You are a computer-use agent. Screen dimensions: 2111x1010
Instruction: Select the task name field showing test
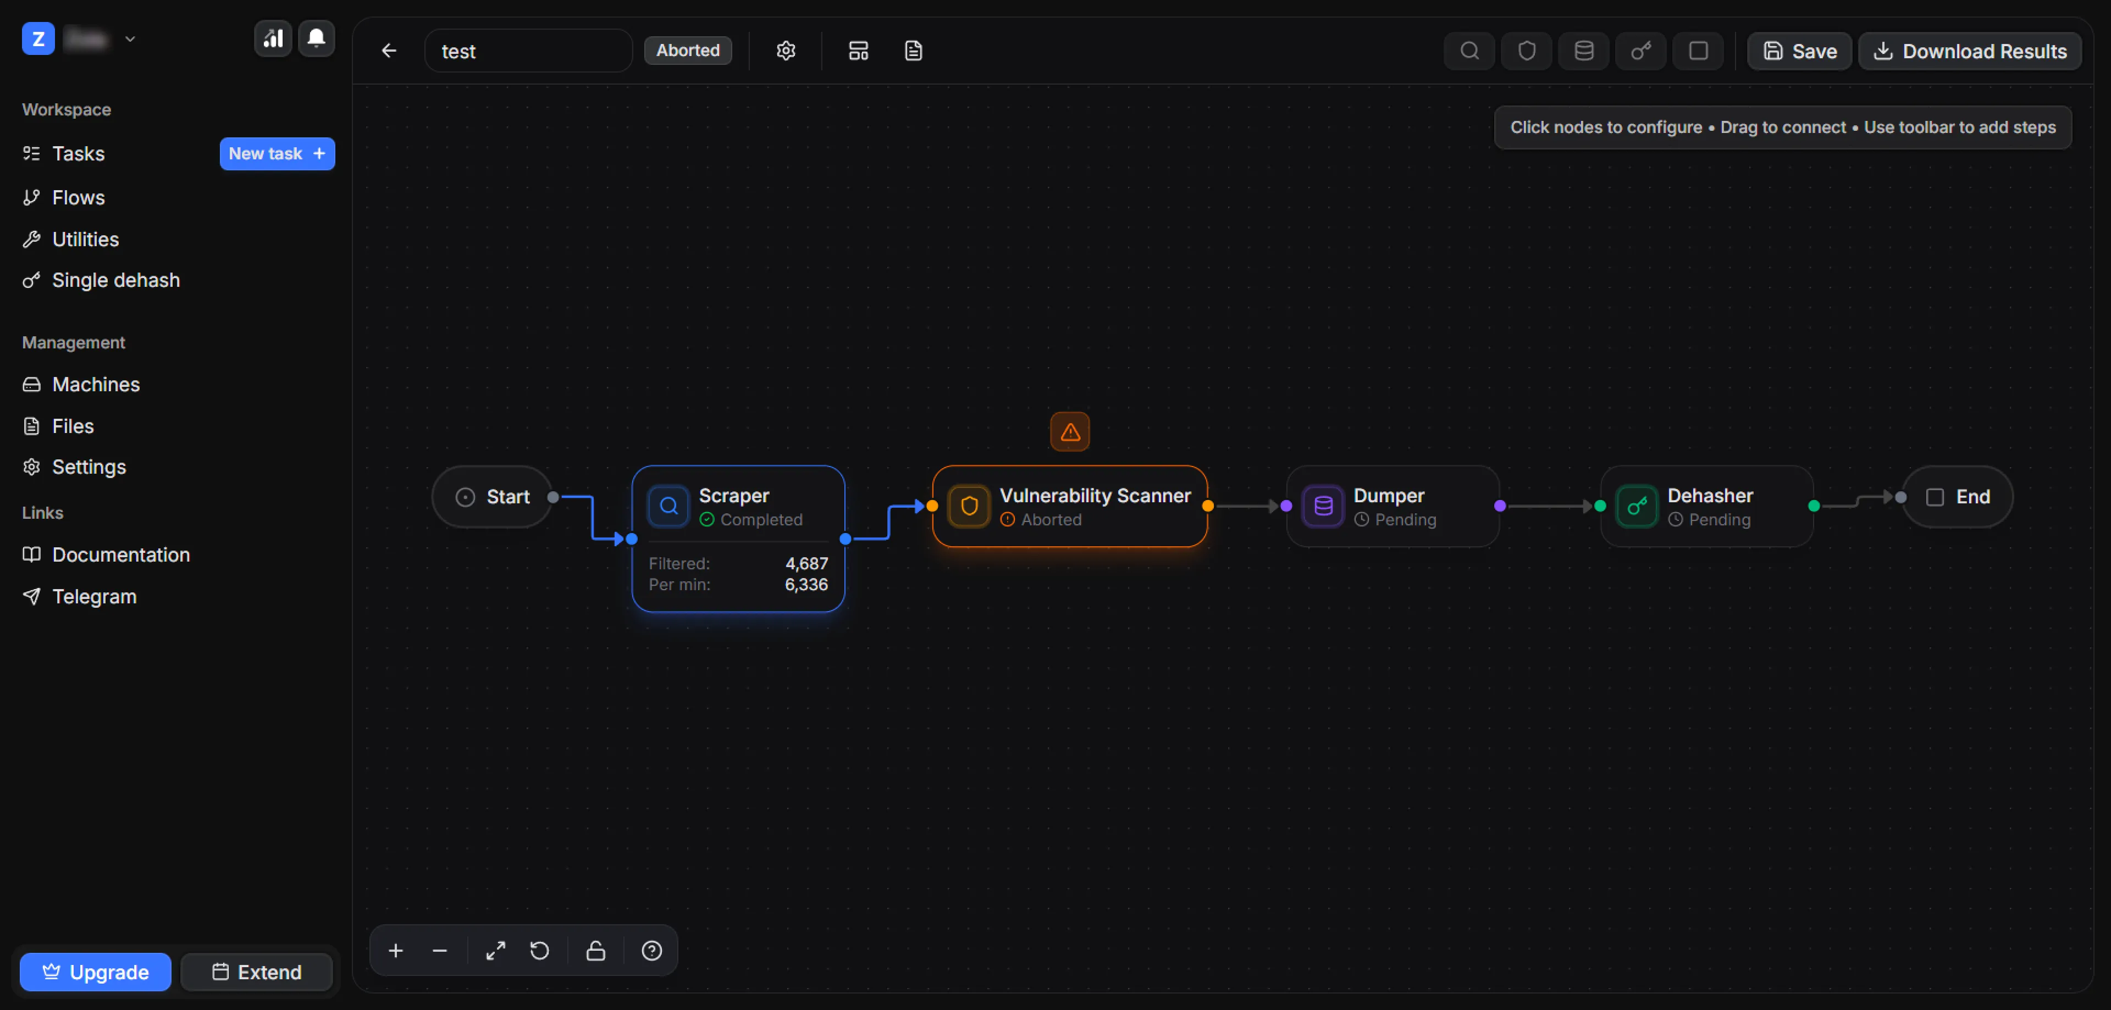pyautogui.click(x=528, y=50)
